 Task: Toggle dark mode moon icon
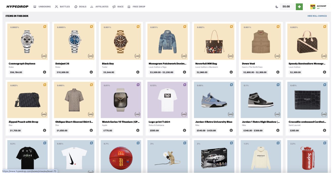point(277,7)
